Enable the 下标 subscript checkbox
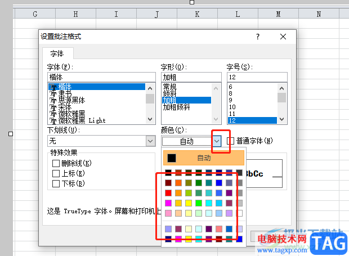This screenshot has width=349, height=256. (x=56, y=184)
